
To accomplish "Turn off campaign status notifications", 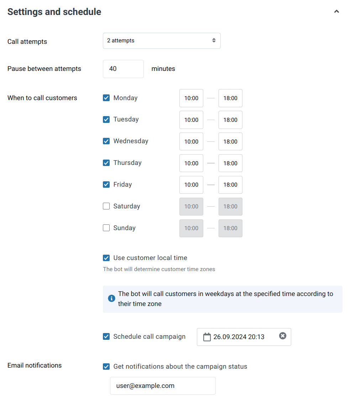I will coord(106,367).
